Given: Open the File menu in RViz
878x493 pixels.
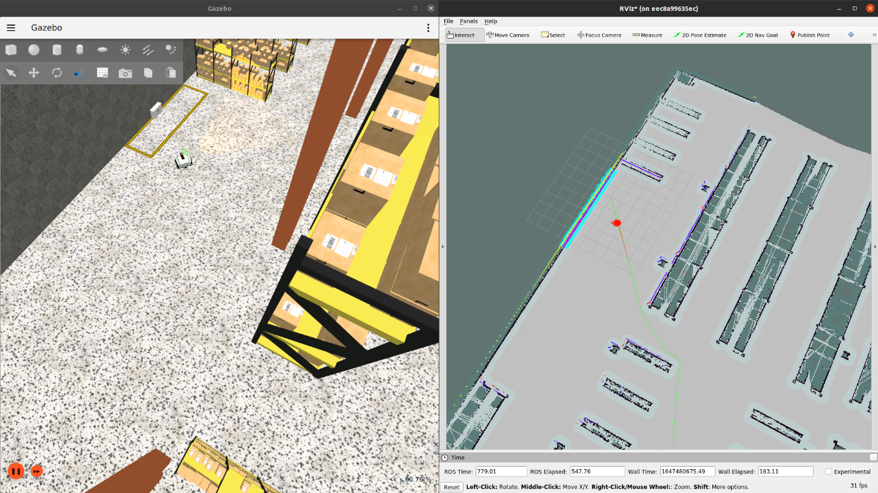Looking at the screenshot, I should click(x=448, y=21).
